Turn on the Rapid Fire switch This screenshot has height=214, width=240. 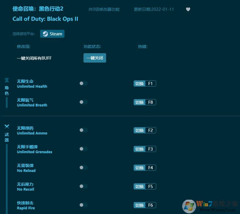83,205
